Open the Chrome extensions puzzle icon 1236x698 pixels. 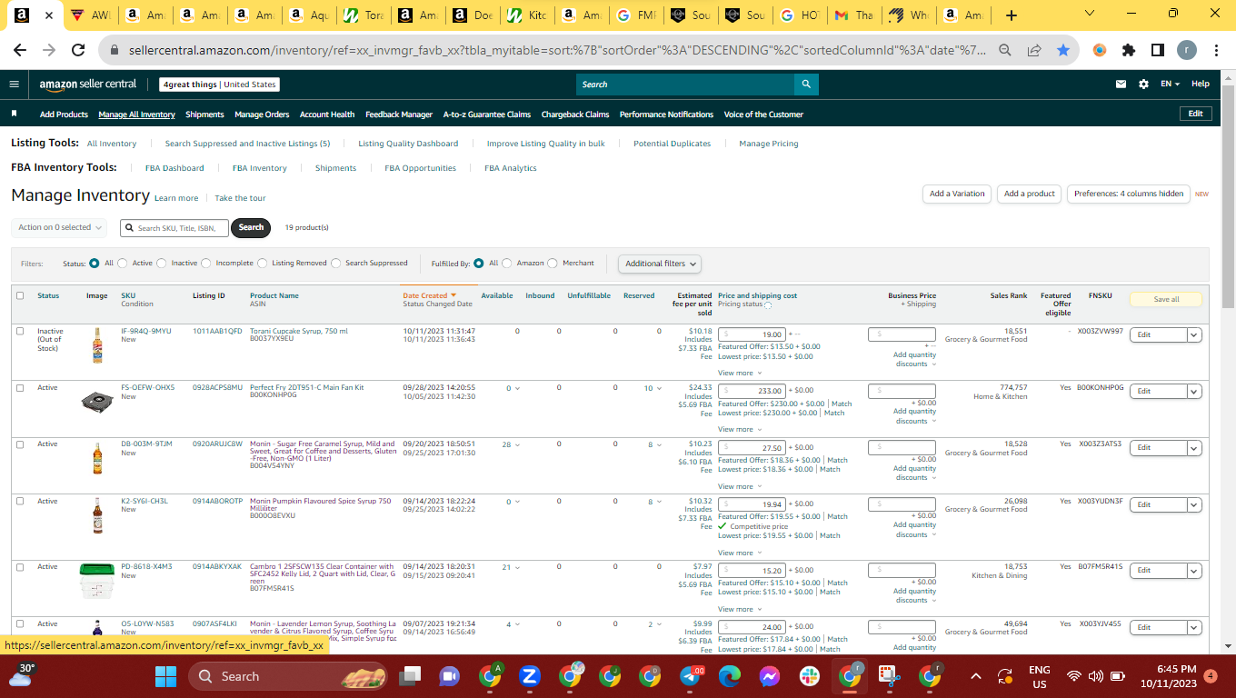tap(1129, 50)
